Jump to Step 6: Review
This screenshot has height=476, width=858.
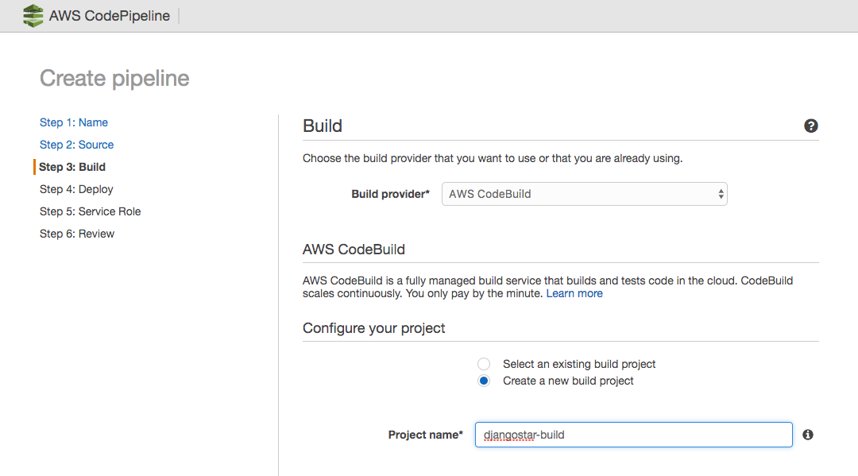coord(77,234)
